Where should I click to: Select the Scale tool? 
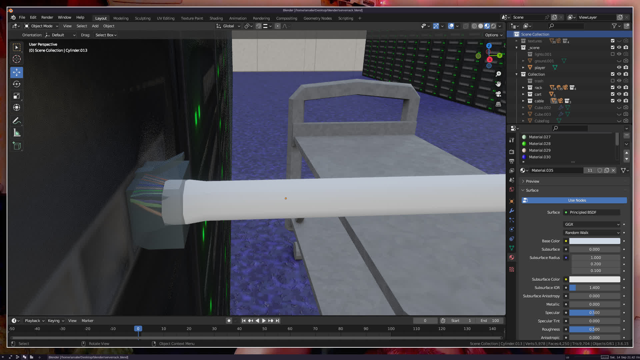(17, 96)
